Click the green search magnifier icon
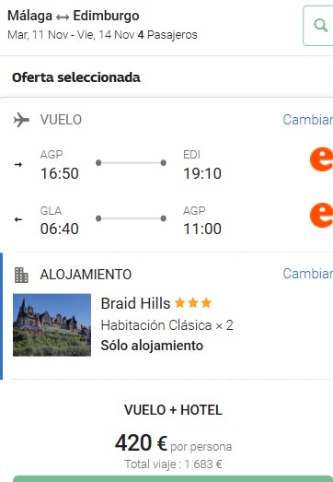The height and width of the screenshot is (482, 333). [320, 26]
